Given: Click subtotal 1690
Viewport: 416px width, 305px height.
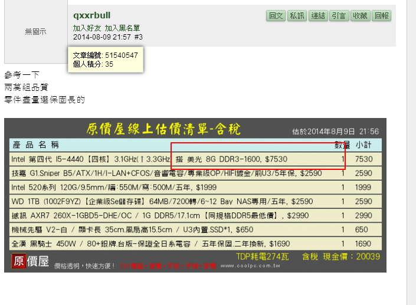Looking at the screenshot, I should [363, 244].
